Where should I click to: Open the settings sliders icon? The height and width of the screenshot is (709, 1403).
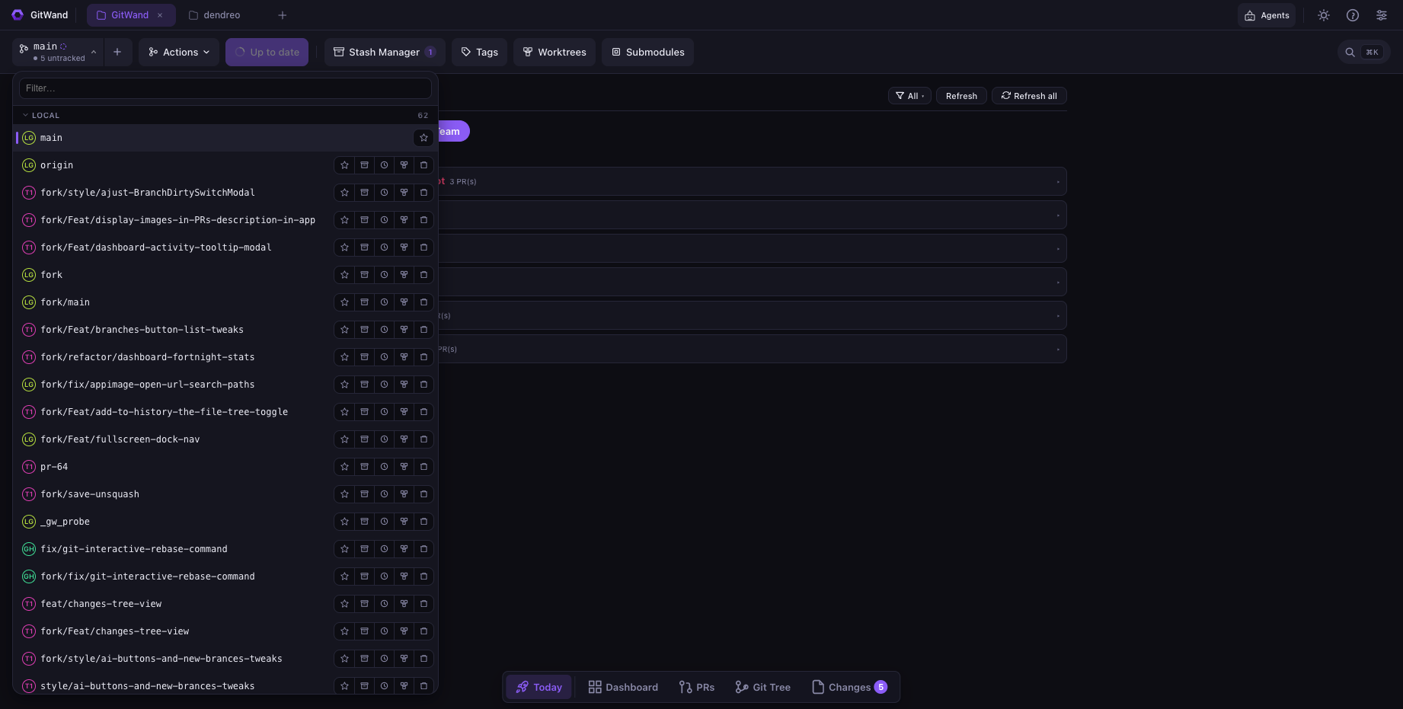(1382, 15)
